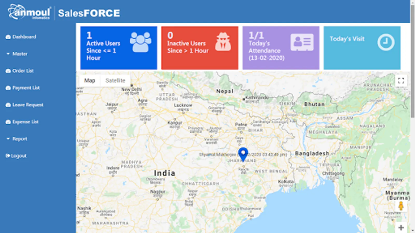The image size is (415, 233).
Task: Click the Patna city label
Action: coord(241,125)
